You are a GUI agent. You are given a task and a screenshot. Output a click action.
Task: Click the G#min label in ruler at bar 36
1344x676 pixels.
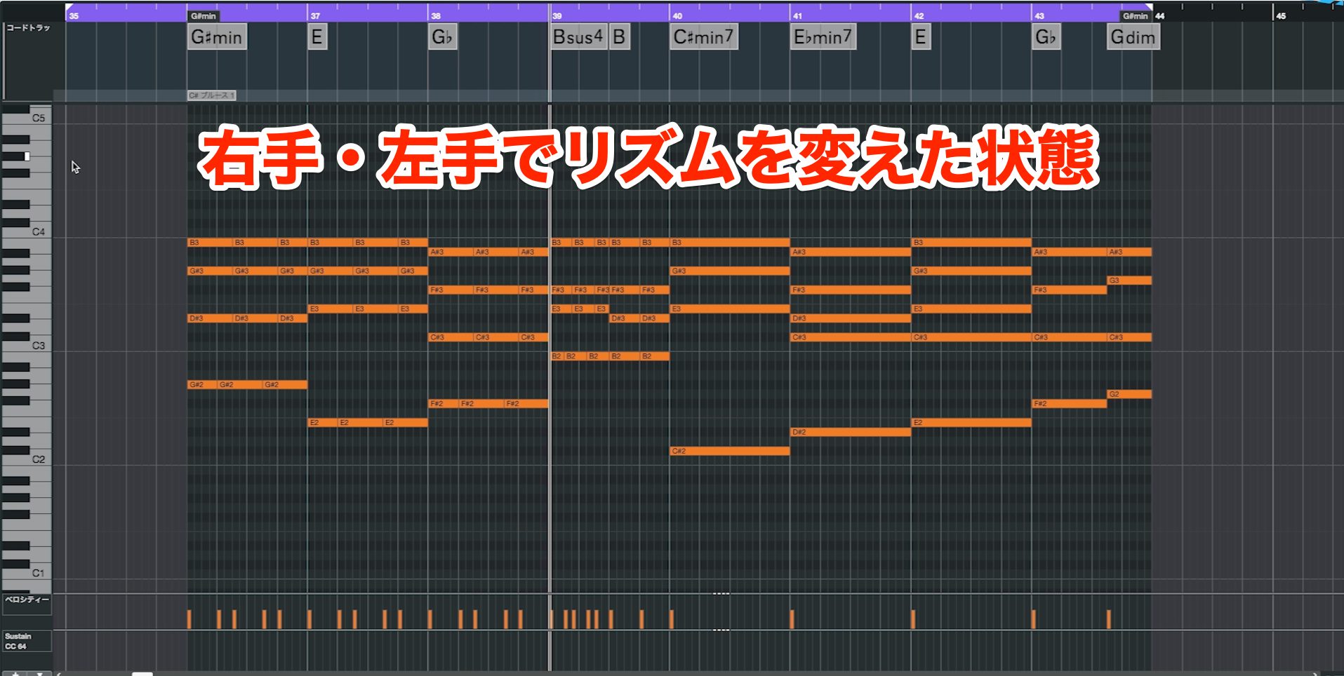(204, 15)
